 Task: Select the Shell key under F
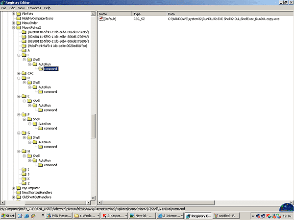(x=36, y=119)
